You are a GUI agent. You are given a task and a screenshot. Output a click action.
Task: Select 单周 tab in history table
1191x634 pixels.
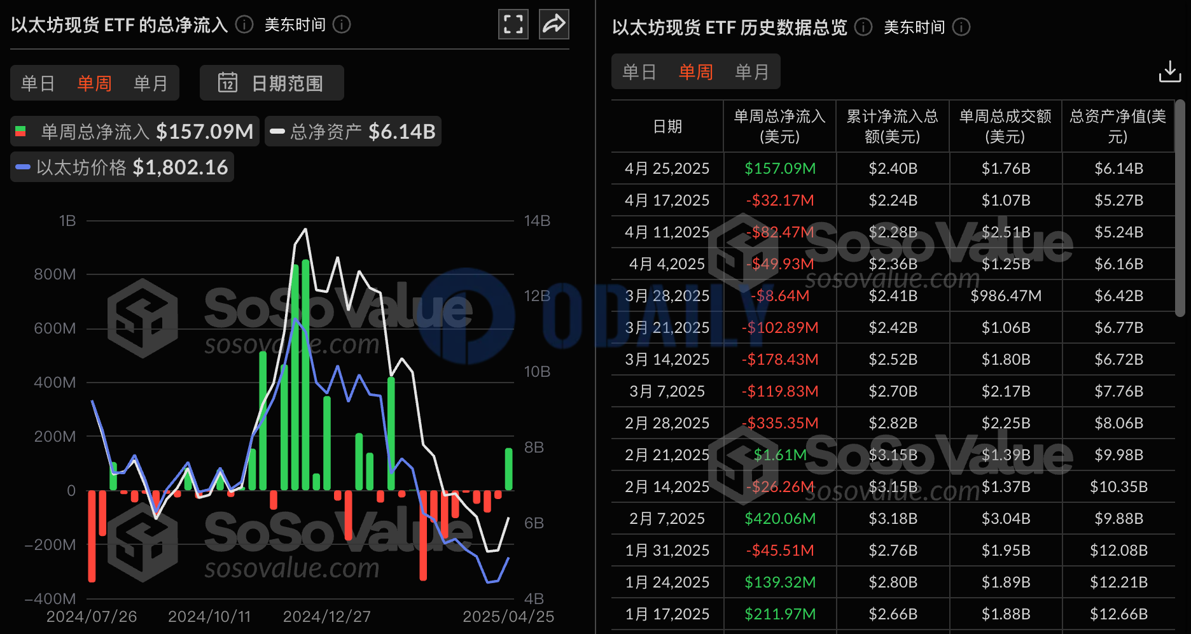coord(696,72)
